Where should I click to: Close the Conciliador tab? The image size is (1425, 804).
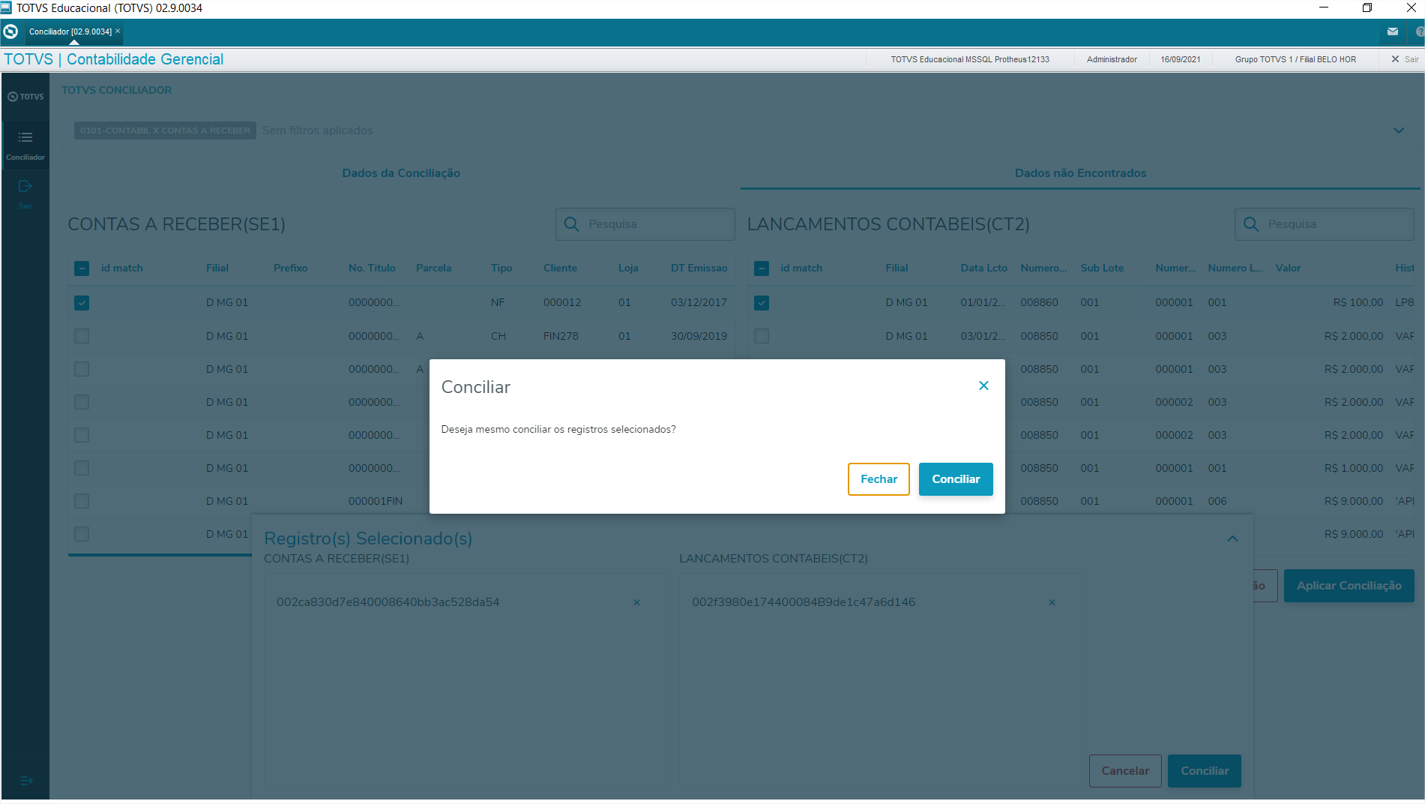pyautogui.click(x=118, y=31)
